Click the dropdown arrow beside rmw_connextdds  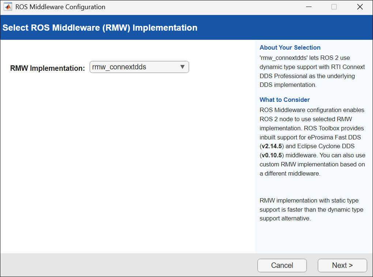(x=182, y=67)
